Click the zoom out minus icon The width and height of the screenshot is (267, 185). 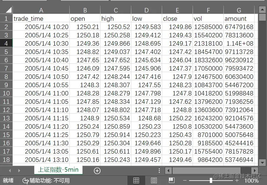point(185,180)
